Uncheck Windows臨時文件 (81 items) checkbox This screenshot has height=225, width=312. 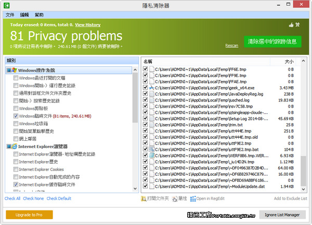[x=16, y=116]
